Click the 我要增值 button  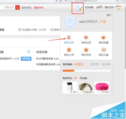[26, 58]
